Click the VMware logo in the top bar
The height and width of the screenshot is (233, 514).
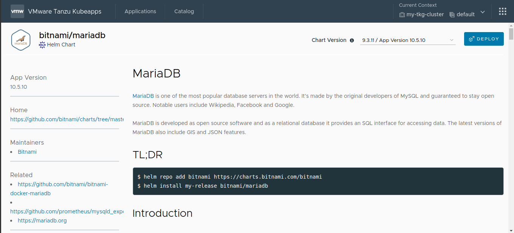[17, 11]
